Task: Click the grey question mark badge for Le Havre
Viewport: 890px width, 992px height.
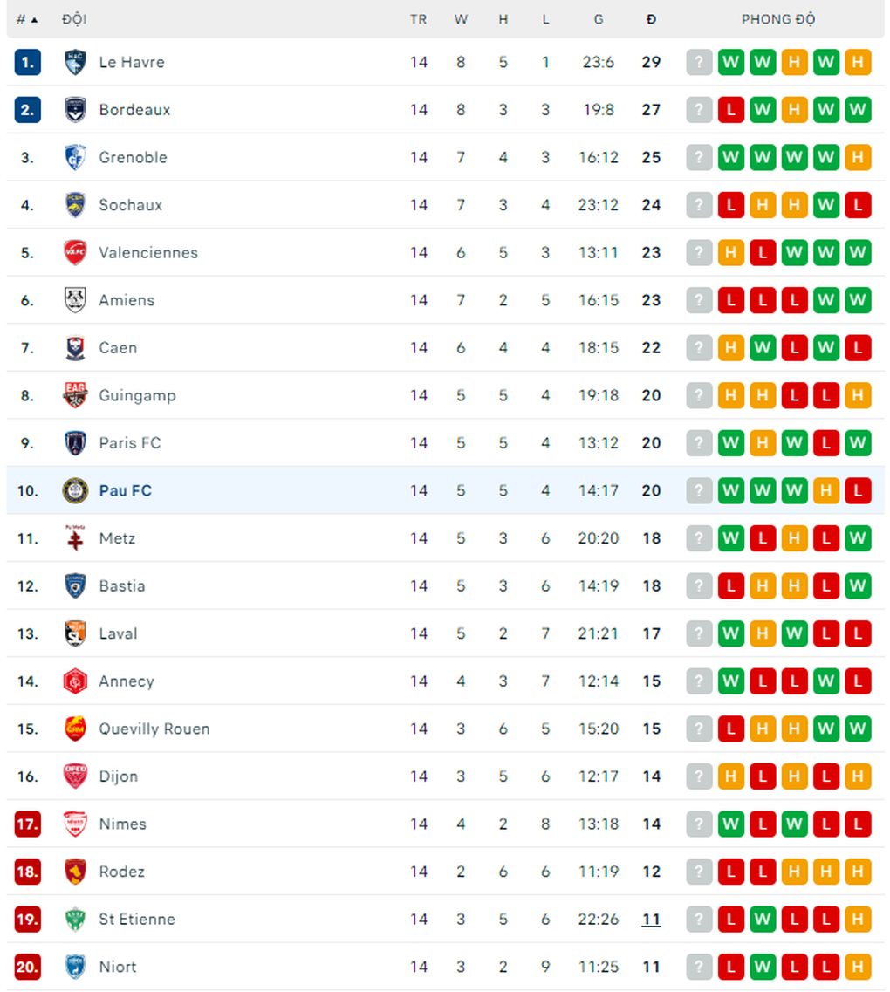Action: [698, 62]
